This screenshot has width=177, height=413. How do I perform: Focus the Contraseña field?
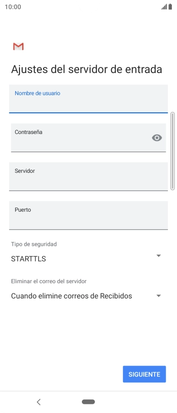pyautogui.click(x=88, y=138)
